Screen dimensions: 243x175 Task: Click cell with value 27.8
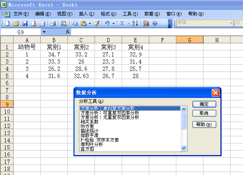[109, 68]
